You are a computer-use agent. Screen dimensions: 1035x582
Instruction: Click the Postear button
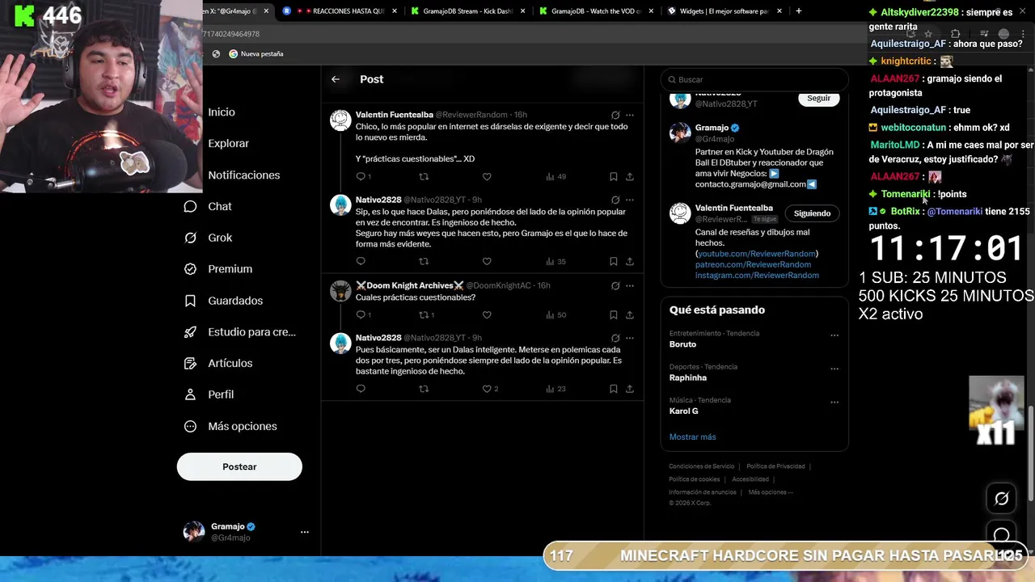point(239,466)
